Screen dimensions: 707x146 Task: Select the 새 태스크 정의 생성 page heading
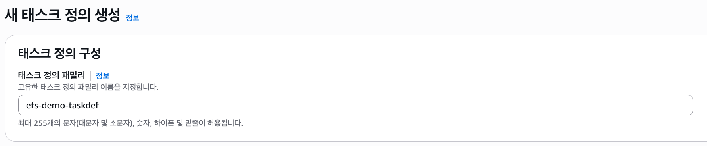pyautogui.click(x=63, y=15)
